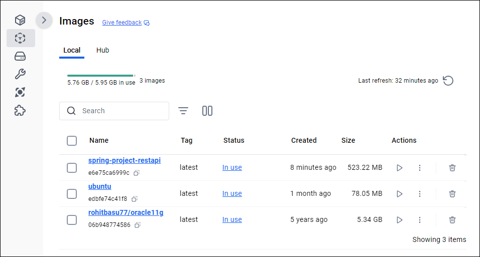
Task: Open the ubuntu image link
Action: [99, 186]
